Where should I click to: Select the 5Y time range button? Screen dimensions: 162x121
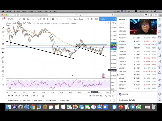[34, 96]
